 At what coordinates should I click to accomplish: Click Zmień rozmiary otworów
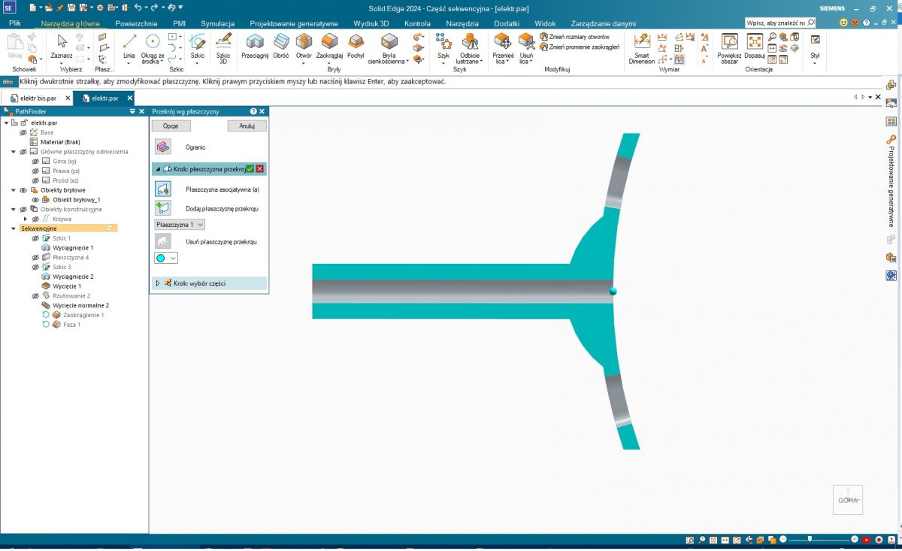(x=574, y=37)
